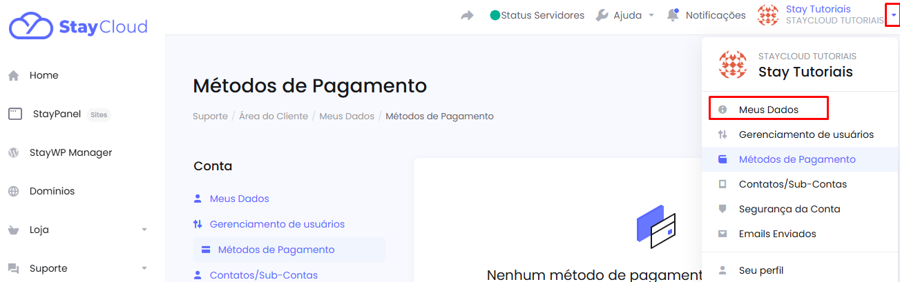The height and width of the screenshot is (282, 900).
Task: Click the StayCloud cloud logo
Action: (32, 27)
